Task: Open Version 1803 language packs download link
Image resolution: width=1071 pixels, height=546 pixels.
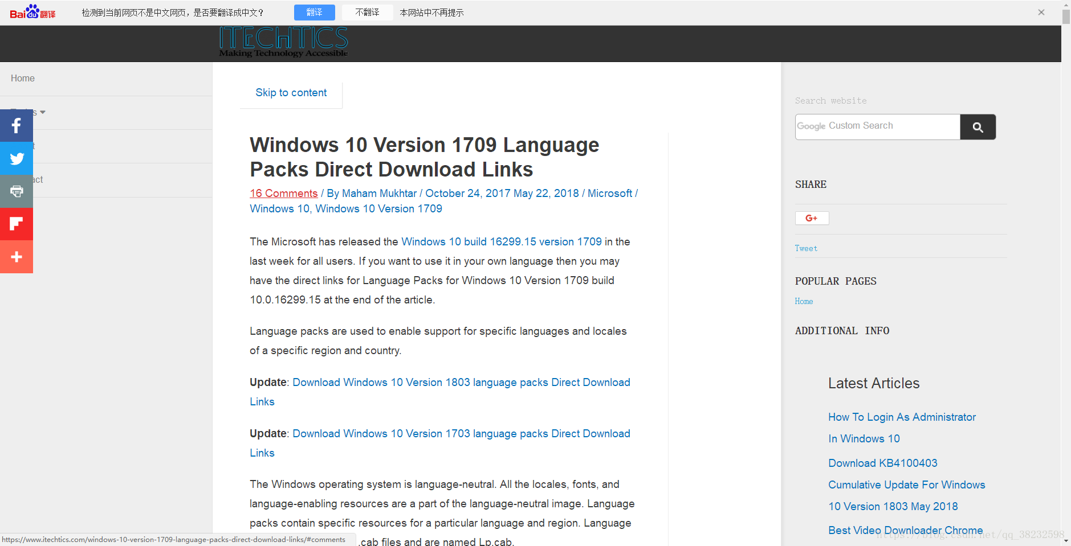Action: pyautogui.click(x=440, y=392)
